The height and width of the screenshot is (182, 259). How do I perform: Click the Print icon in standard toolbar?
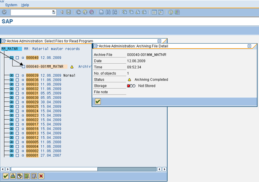click(x=101, y=12)
